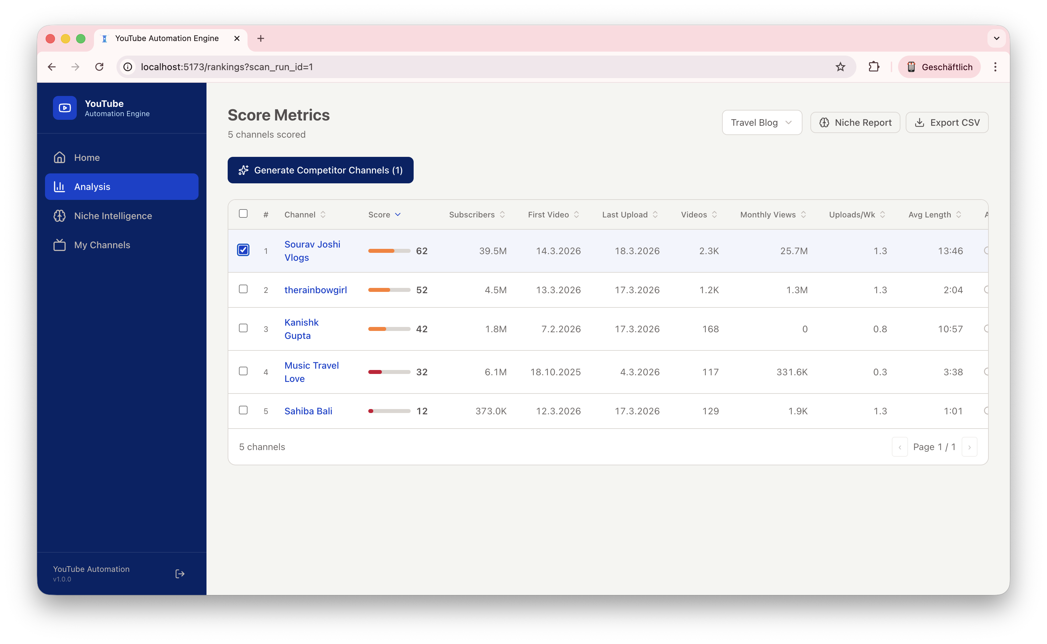Click the Home house icon
The width and height of the screenshot is (1047, 644).
pos(60,158)
